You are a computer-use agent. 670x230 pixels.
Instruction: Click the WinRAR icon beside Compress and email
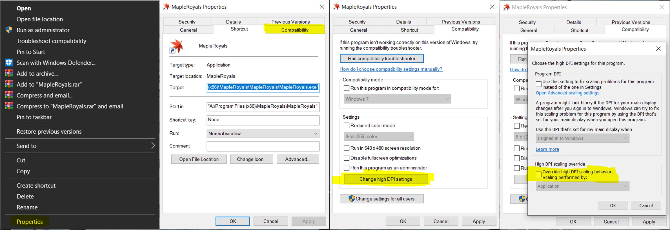(9, 95)
